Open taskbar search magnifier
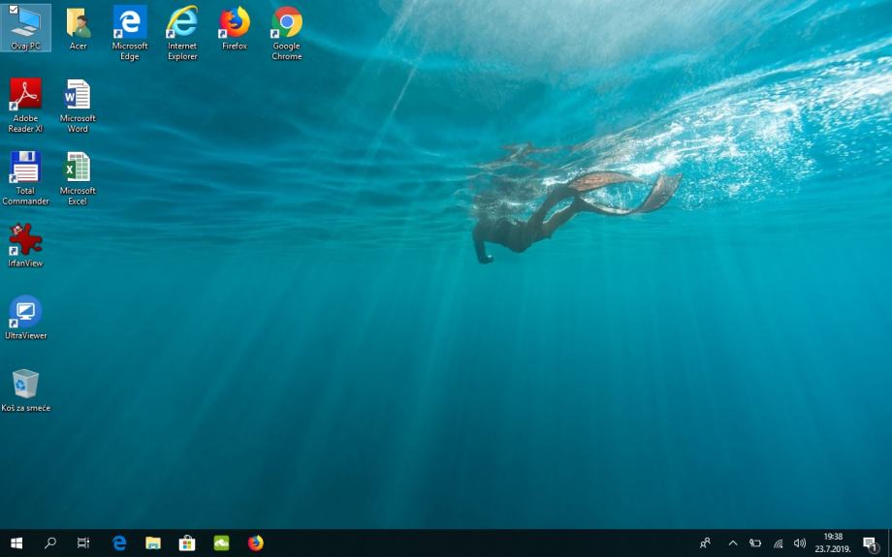Screen dimensions: 892x557 point(50,543)
